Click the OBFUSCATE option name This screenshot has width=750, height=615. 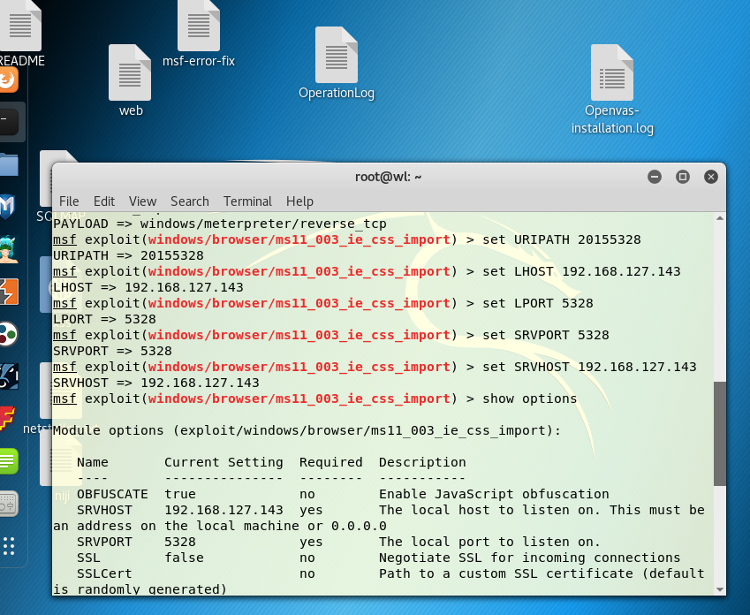pyautogui.click(x=112, y=494)
